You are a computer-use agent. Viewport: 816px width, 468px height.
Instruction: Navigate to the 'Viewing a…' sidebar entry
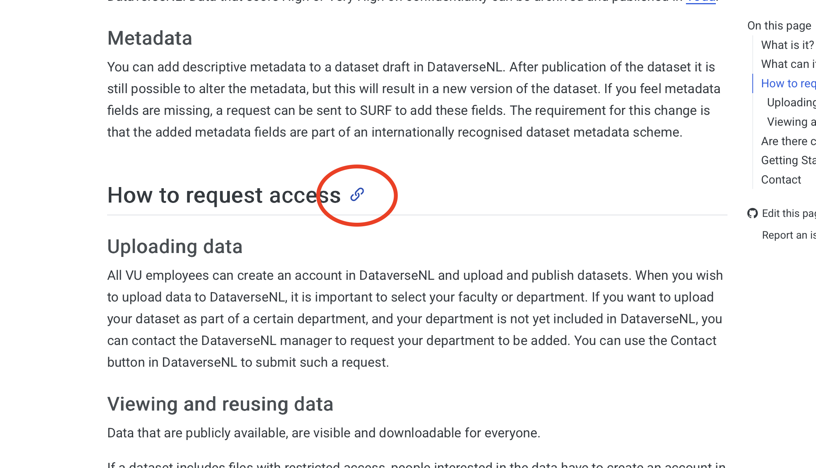[791, 122]
